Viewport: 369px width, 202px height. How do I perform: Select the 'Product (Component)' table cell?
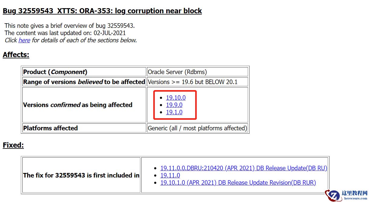coord(84,72)
